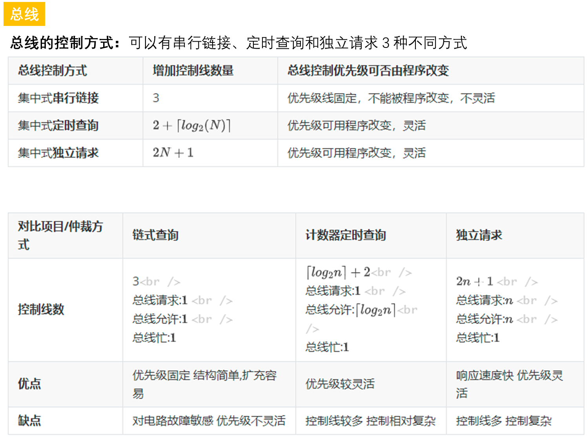The width and height of the screenshot is (588, 437).
Task: Click the ⌈log2n⌉+2 formula
Action: 338,272
